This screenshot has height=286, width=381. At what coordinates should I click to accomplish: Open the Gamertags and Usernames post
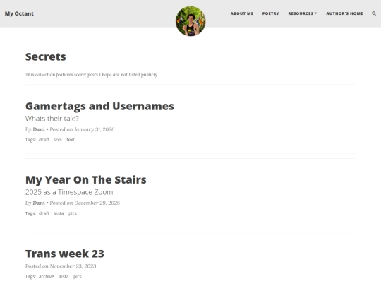click(x=99, y=106)
